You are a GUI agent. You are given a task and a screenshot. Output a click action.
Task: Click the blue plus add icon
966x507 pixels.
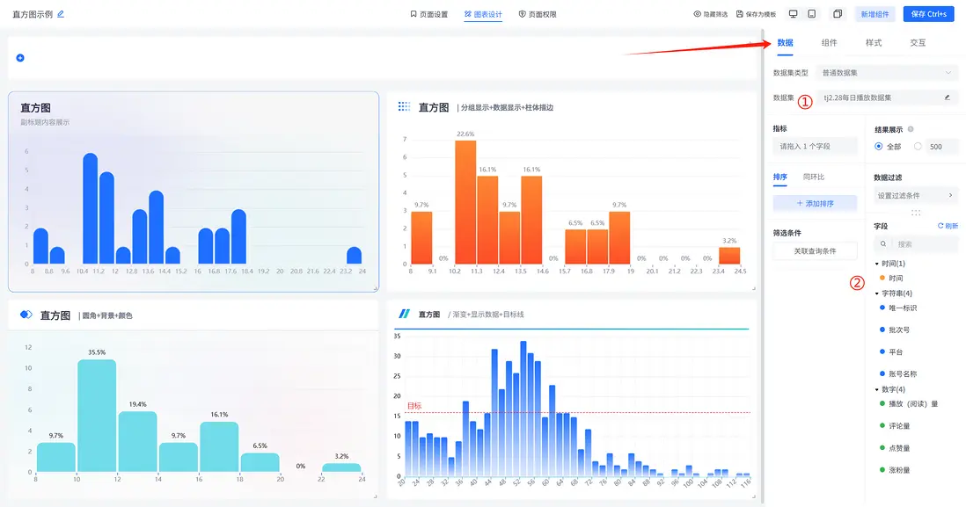20,58
